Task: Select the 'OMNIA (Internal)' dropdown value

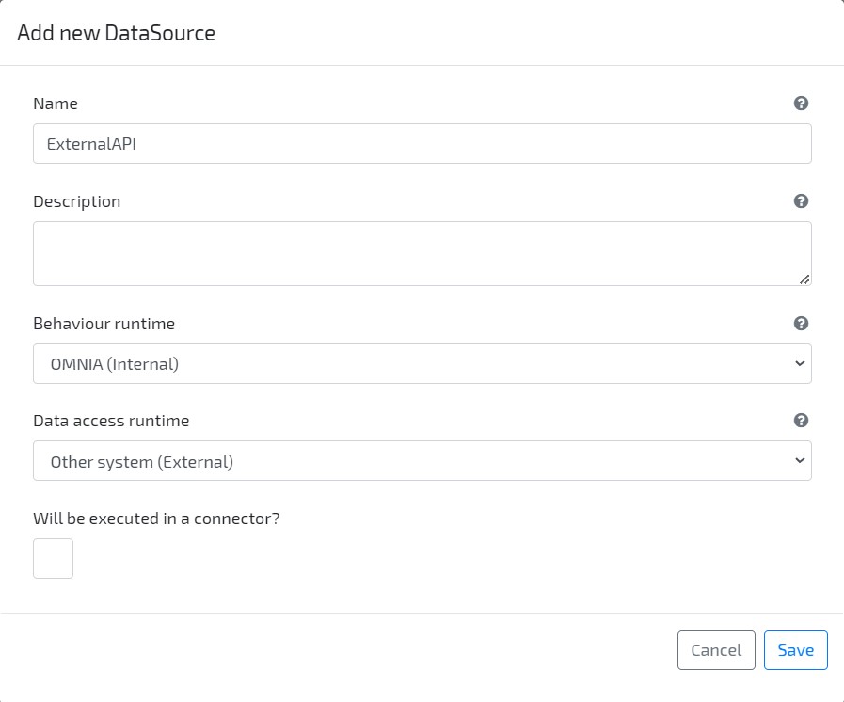Action: 115,363
